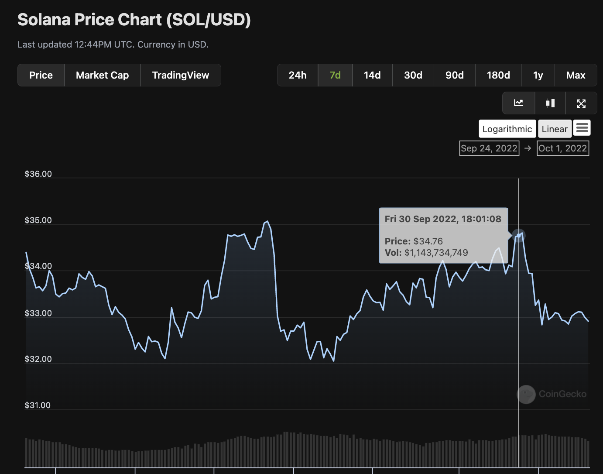Image resolution: width=603 pixels, height=474 pixels.
Task: Click the Solana Price Chart heading
Action: [134, 20]
